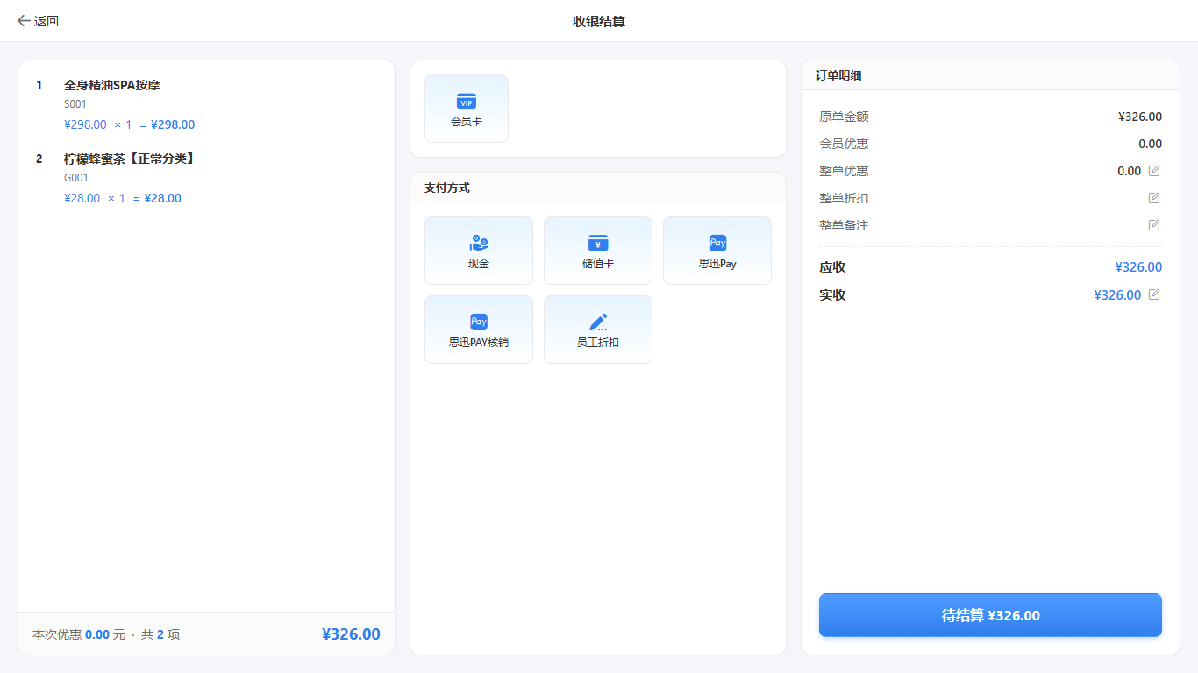Click the 整单折扣 label
The width and height of the screenshot is (1198, 673).
pyautogui.click(x=844, y=198)
